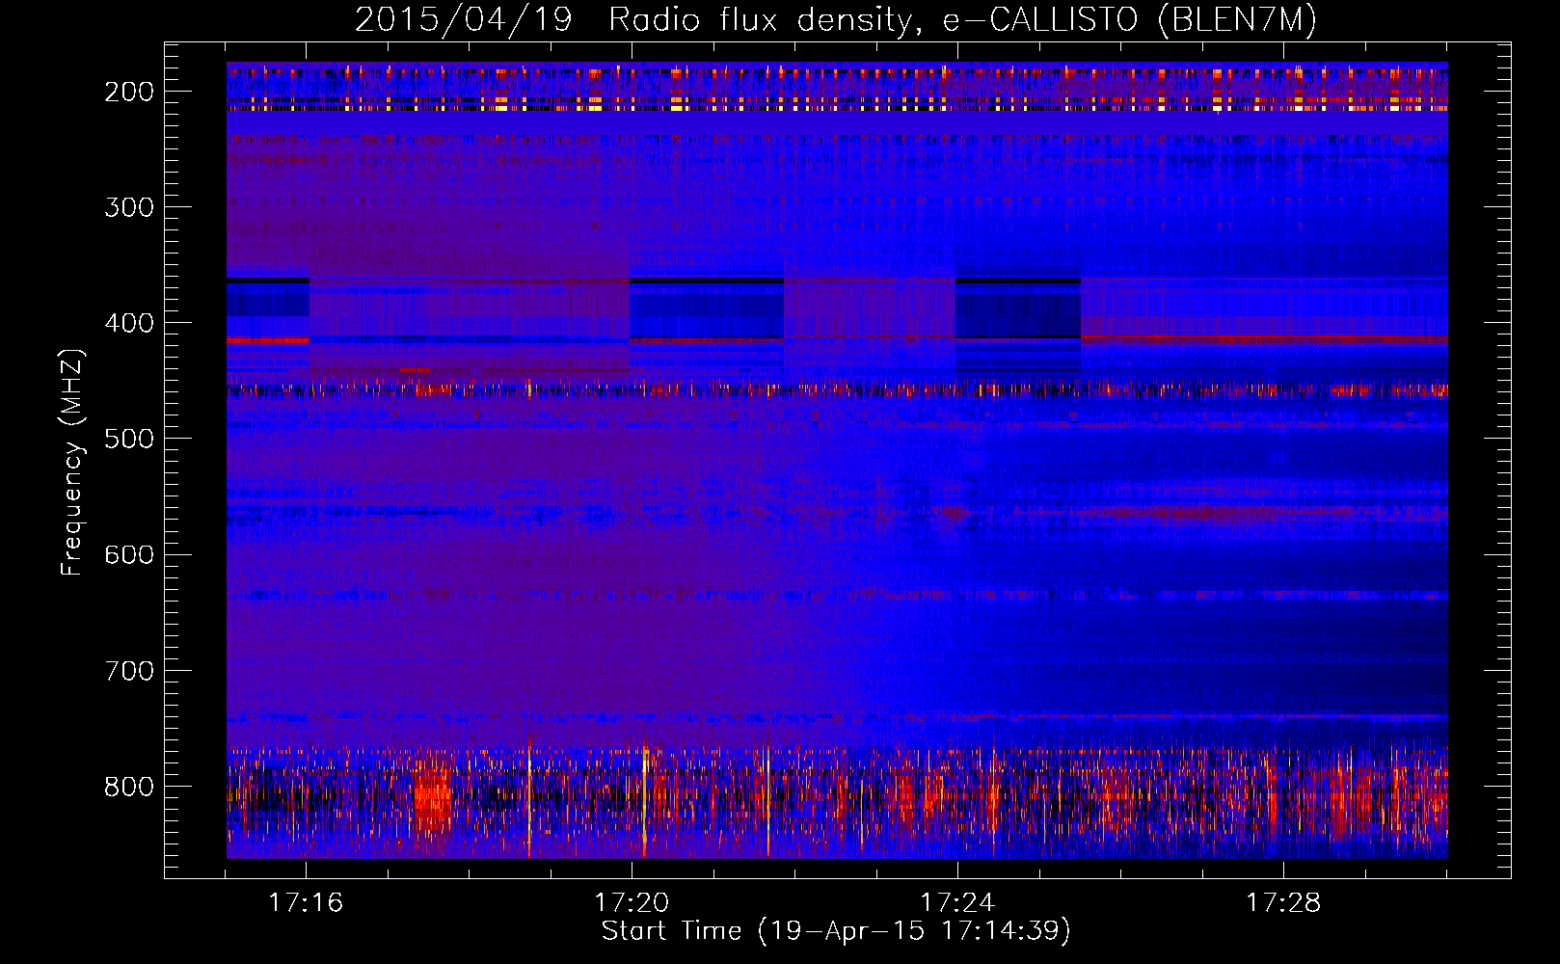Click the 'Frequency (MHZ)' axis label
The height and width of the screenshot is (964, 1560).
(x=72, y=462)
